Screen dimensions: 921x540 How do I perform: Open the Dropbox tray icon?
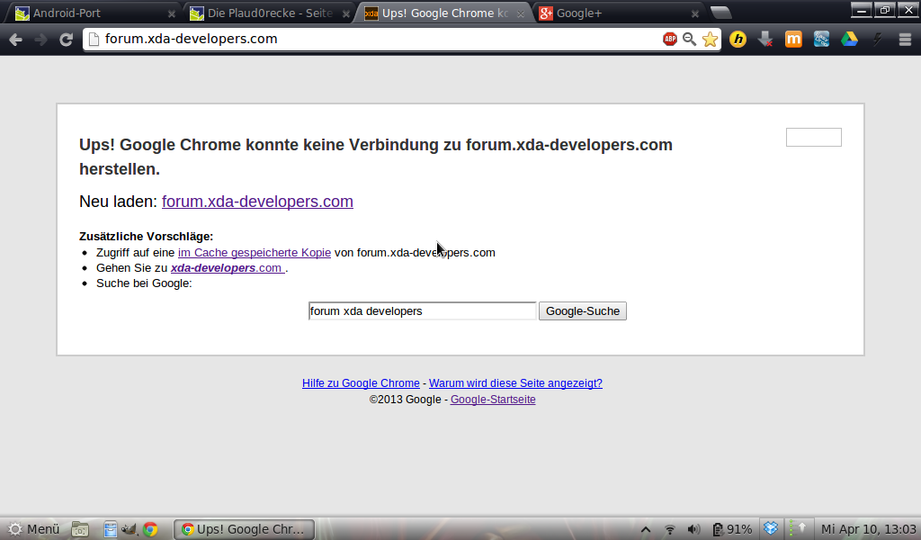[x=771, y=528]
